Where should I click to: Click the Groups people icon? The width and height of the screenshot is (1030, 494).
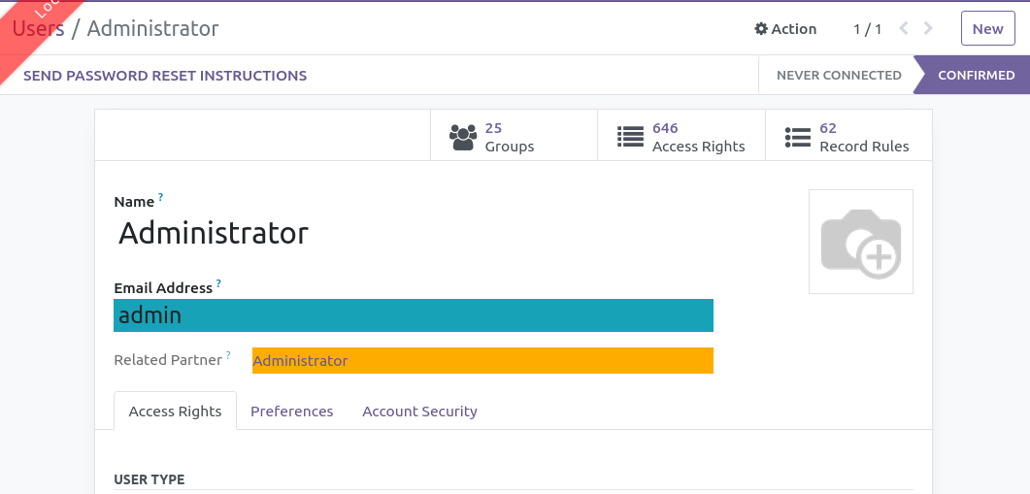(x=463, y=137)
